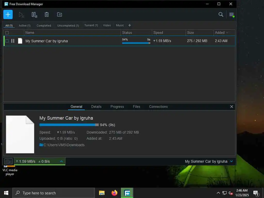Open File Explorer from taskbar
The height and width of the screenshot is (198, 264).
tap(102, 193)
